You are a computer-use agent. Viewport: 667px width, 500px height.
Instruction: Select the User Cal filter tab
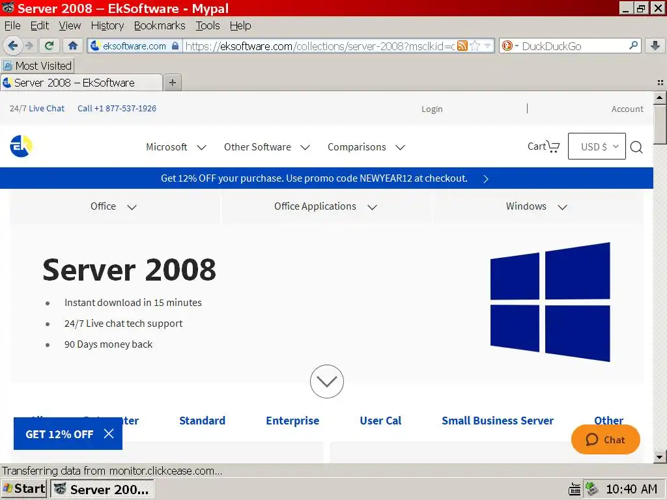click(380, 421)
